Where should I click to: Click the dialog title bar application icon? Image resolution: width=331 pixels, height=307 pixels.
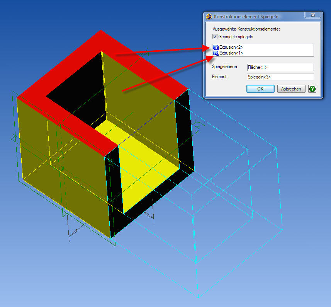(209, 17)
